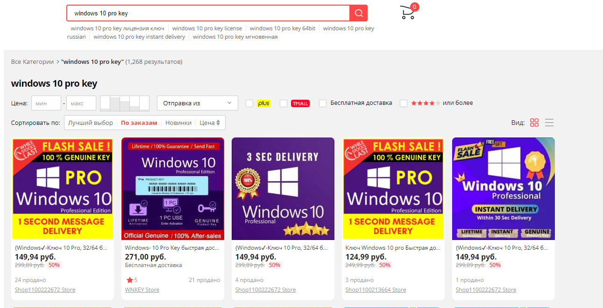Image resolution: width=603 pixels, height=308 pixels.
Task: Click the cart item count badge
Action: click(414, 7)
